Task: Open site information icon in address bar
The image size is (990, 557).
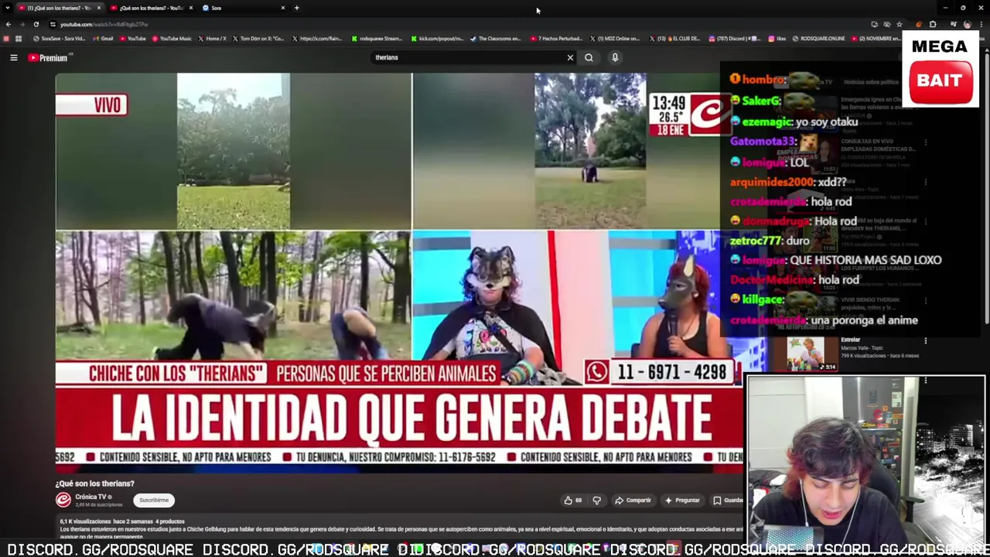Action: click(x=53, y=24)
